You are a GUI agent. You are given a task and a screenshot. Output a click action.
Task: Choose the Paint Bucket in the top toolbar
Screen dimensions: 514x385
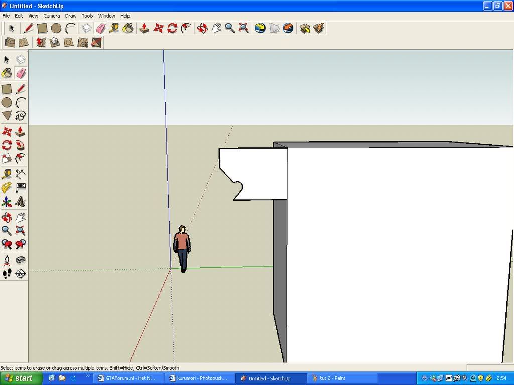point(128,28)
